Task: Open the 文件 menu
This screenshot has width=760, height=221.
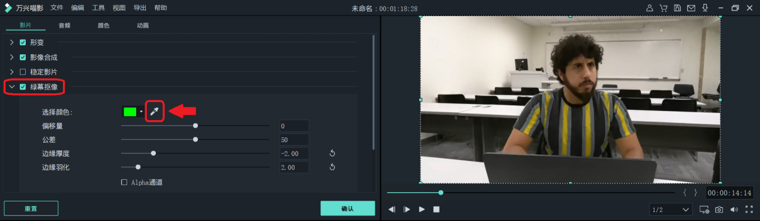Action: point(57,8)
